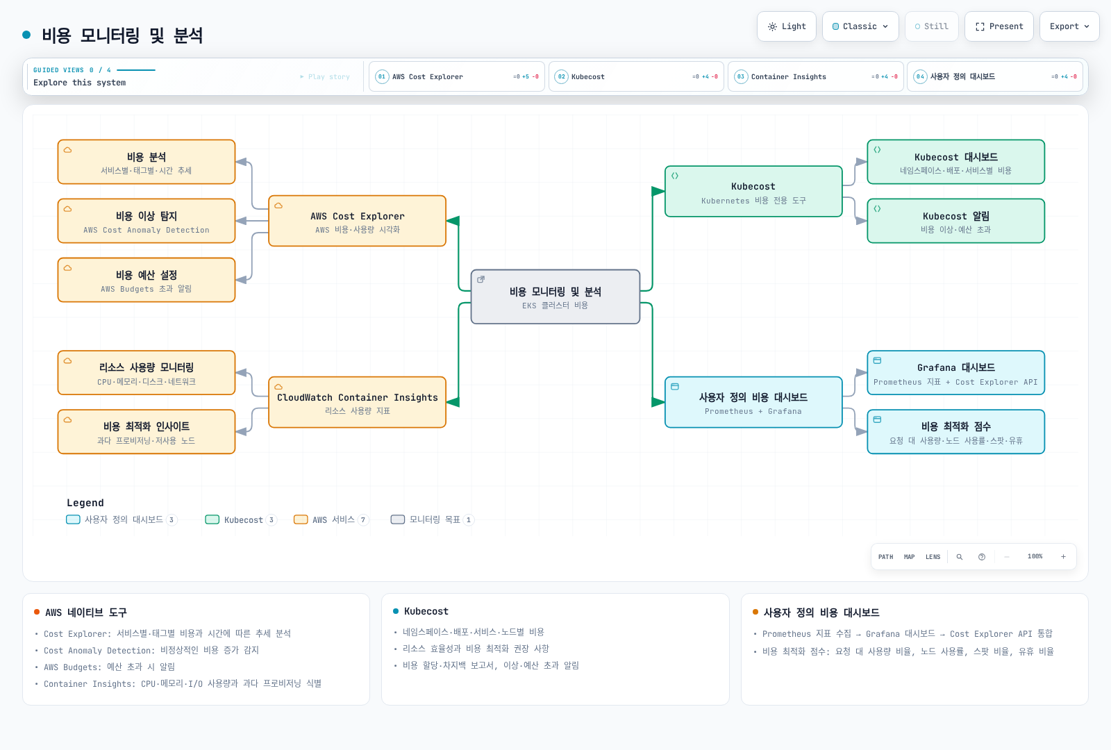Open help via question mark icon
Image resolution: width=1111 pixels, height=750 pixels.
pos(982,557)
